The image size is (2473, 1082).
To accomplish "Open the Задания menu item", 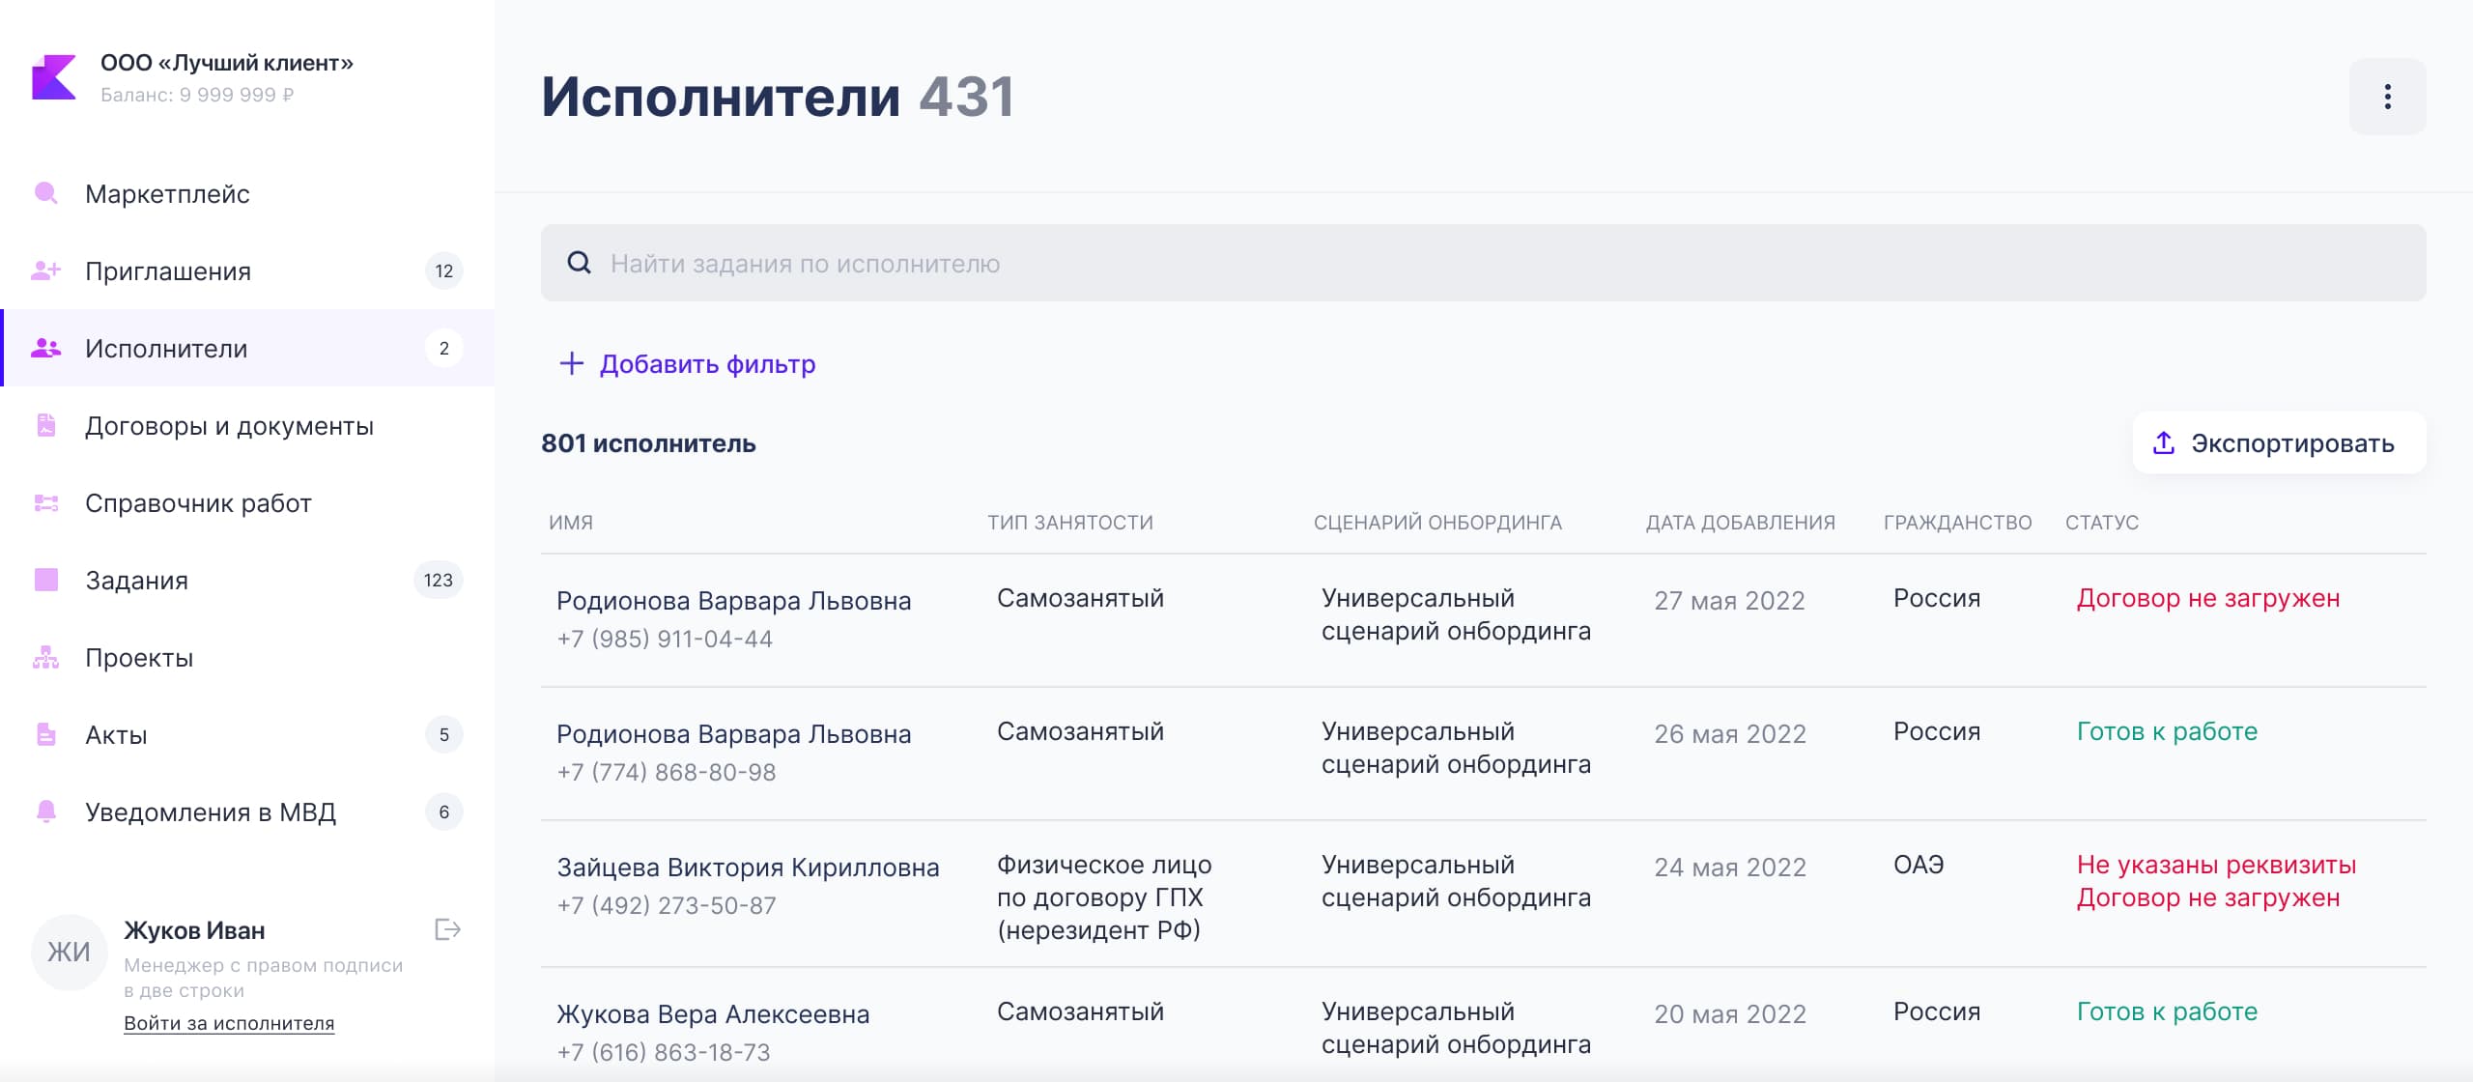I will (x=137, y=580).
